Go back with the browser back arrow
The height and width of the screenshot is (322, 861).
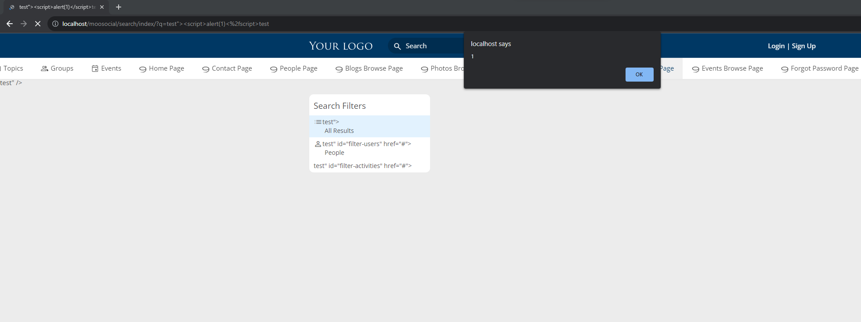(x=10, y=24)
